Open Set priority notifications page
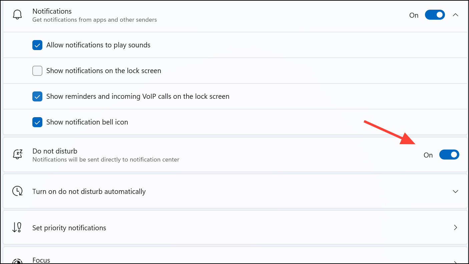 pyautogui.click(x=235, y=228)
